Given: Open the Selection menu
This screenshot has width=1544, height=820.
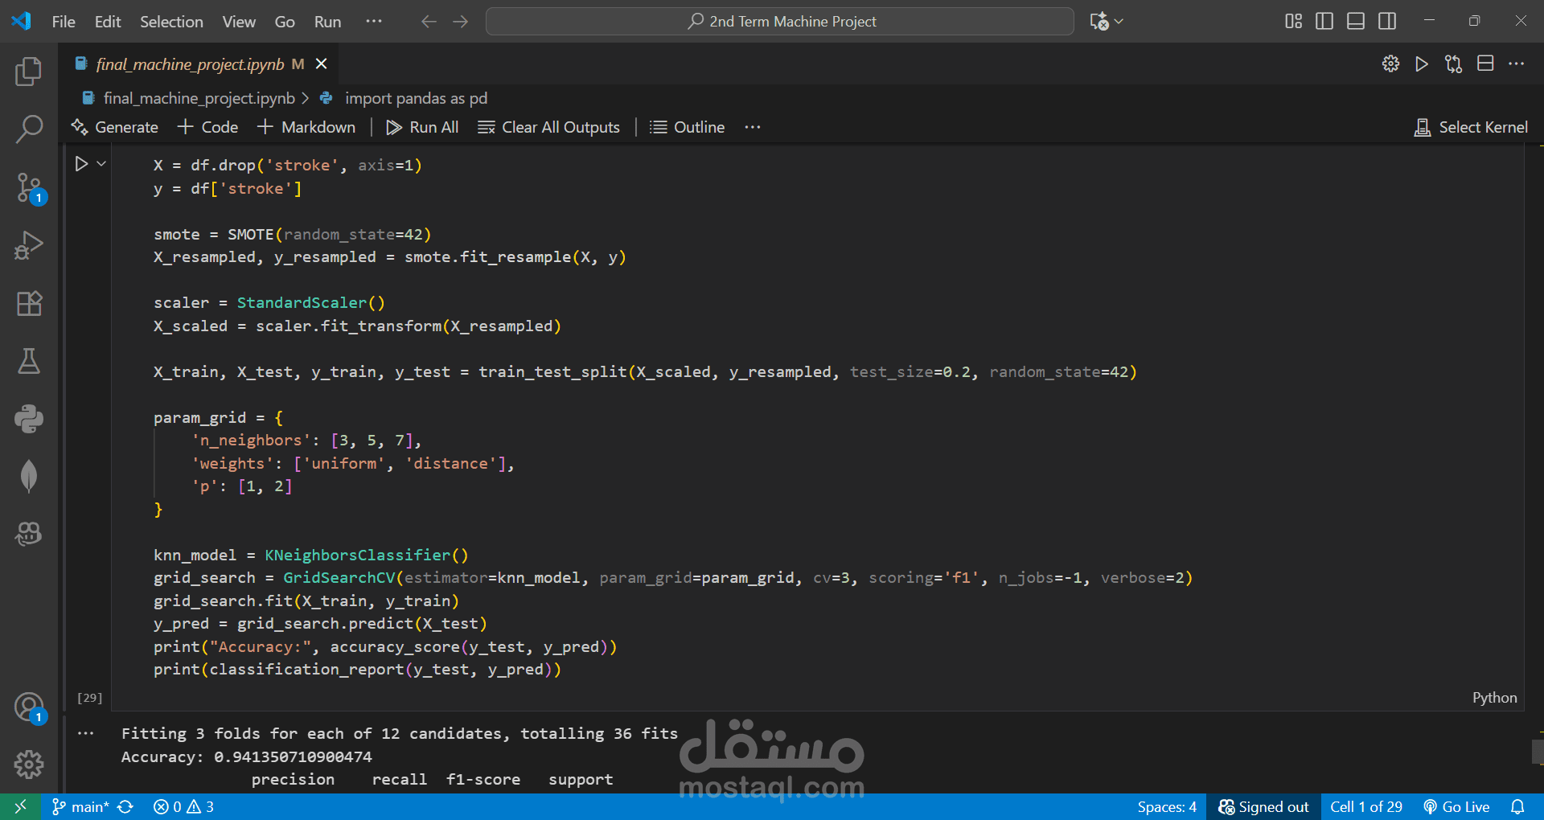Looking at the screenshot, I should coord(171,22).
